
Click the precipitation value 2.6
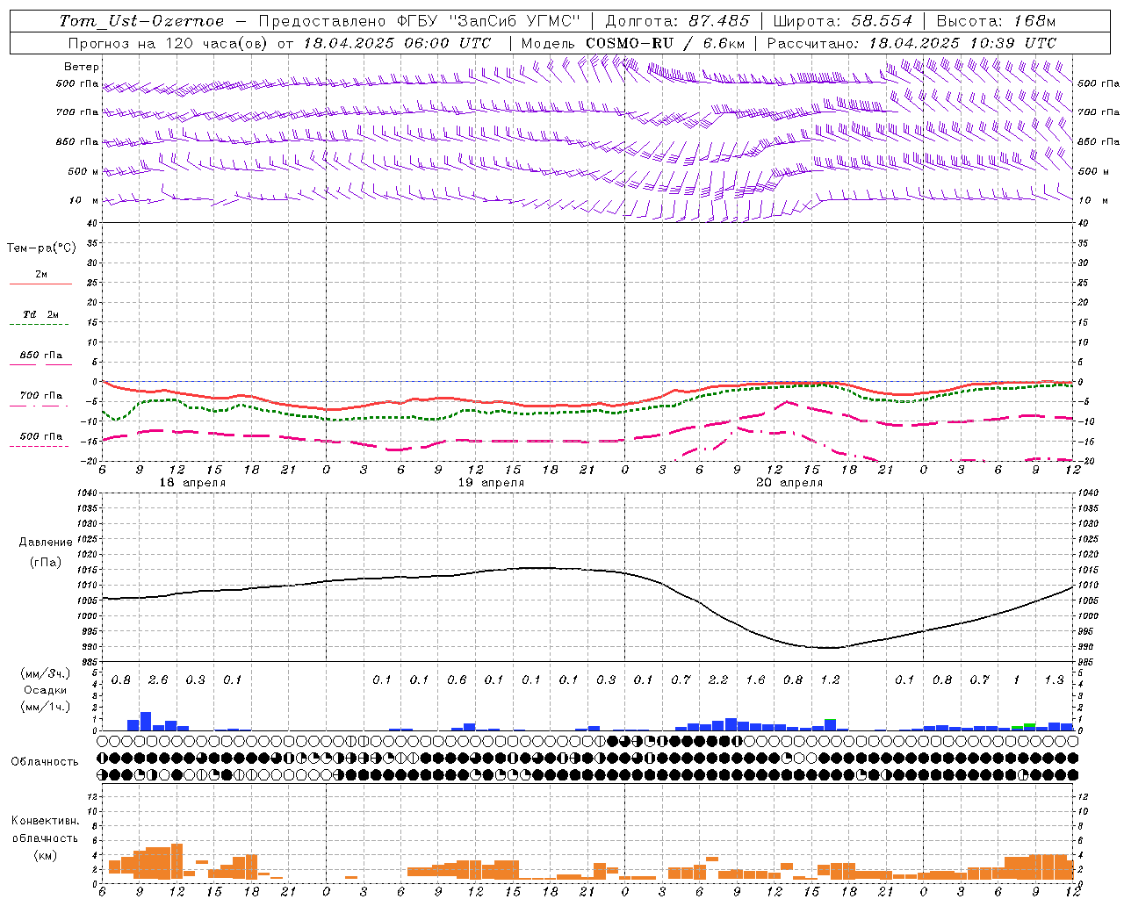click(x=158, y=680)
